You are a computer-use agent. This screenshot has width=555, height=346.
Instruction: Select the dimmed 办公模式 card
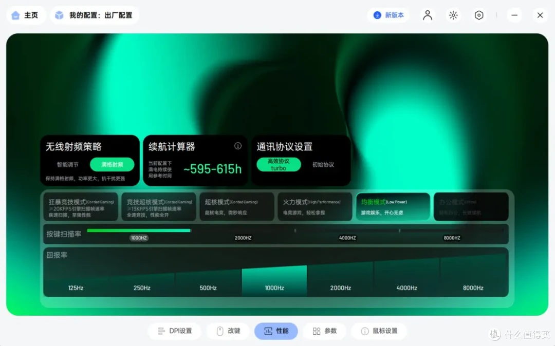tap(471, 207)
